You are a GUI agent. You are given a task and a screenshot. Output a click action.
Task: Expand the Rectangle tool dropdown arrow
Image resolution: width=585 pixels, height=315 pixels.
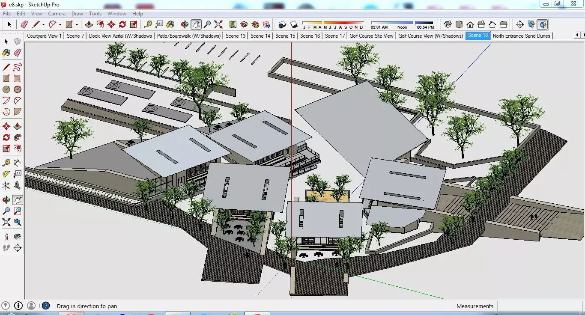pyautogui.click(x=77, y=25)
